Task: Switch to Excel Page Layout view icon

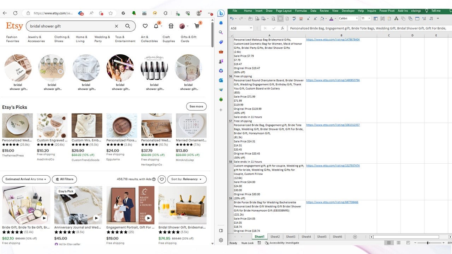Action: (x=398, y=243)
